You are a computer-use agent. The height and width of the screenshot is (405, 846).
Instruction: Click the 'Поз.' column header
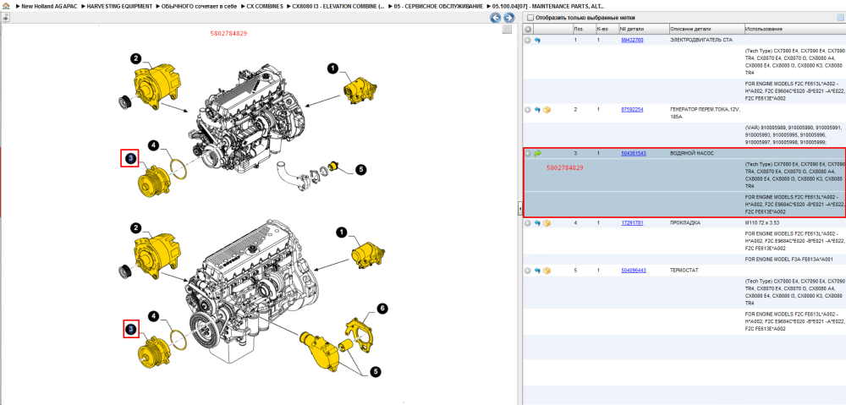(583, 29)
